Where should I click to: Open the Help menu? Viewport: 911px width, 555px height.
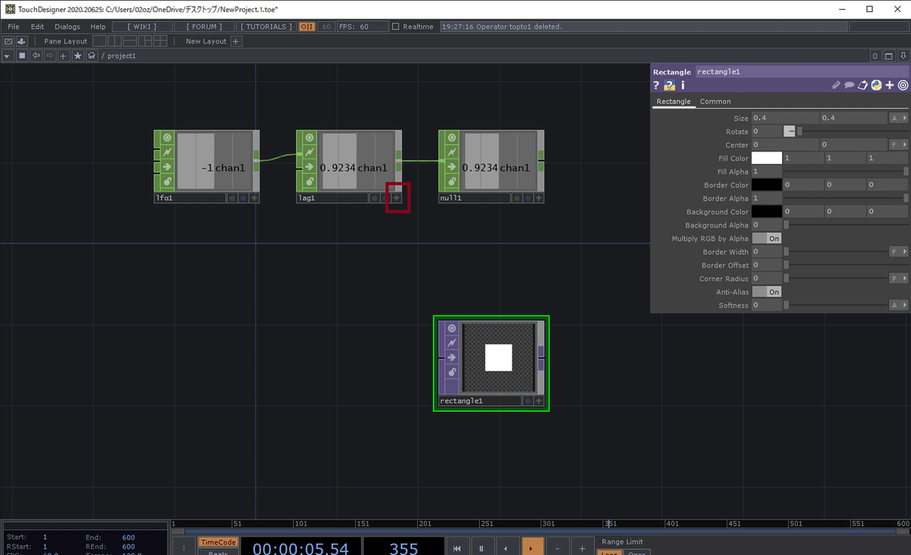coord(98,27)
